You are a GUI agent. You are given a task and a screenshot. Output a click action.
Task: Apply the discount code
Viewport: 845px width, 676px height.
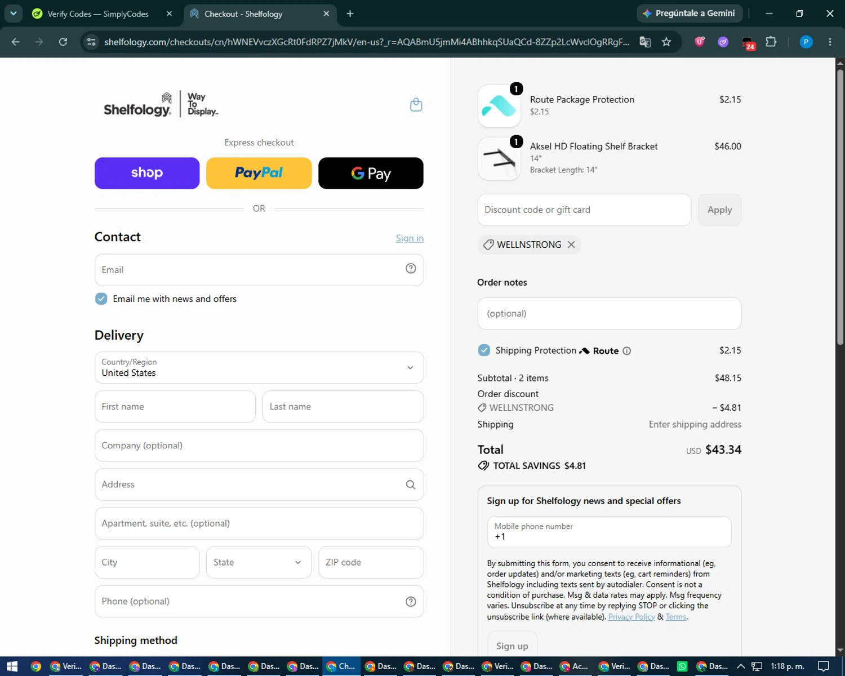coord(719,210)
